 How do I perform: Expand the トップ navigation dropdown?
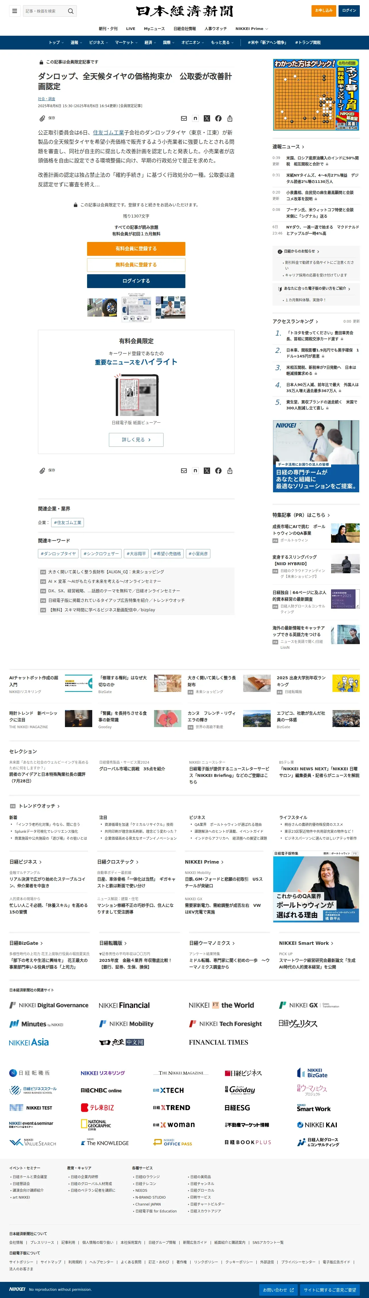[x=56, y=42]
